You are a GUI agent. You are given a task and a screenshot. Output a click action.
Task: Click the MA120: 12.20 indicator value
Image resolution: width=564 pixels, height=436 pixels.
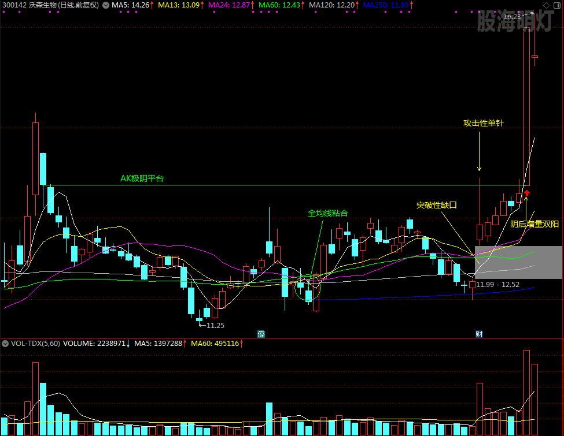(331, 5)
